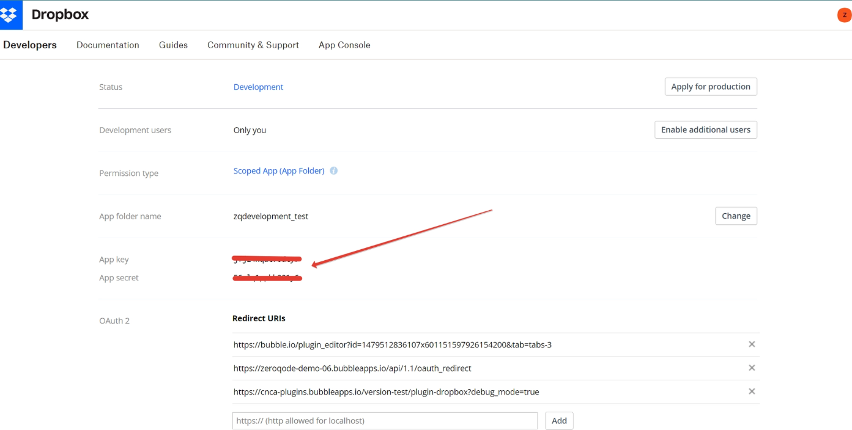Open the Guides page
The height and width of the screenshot is (430, 852).
(173, 45)
